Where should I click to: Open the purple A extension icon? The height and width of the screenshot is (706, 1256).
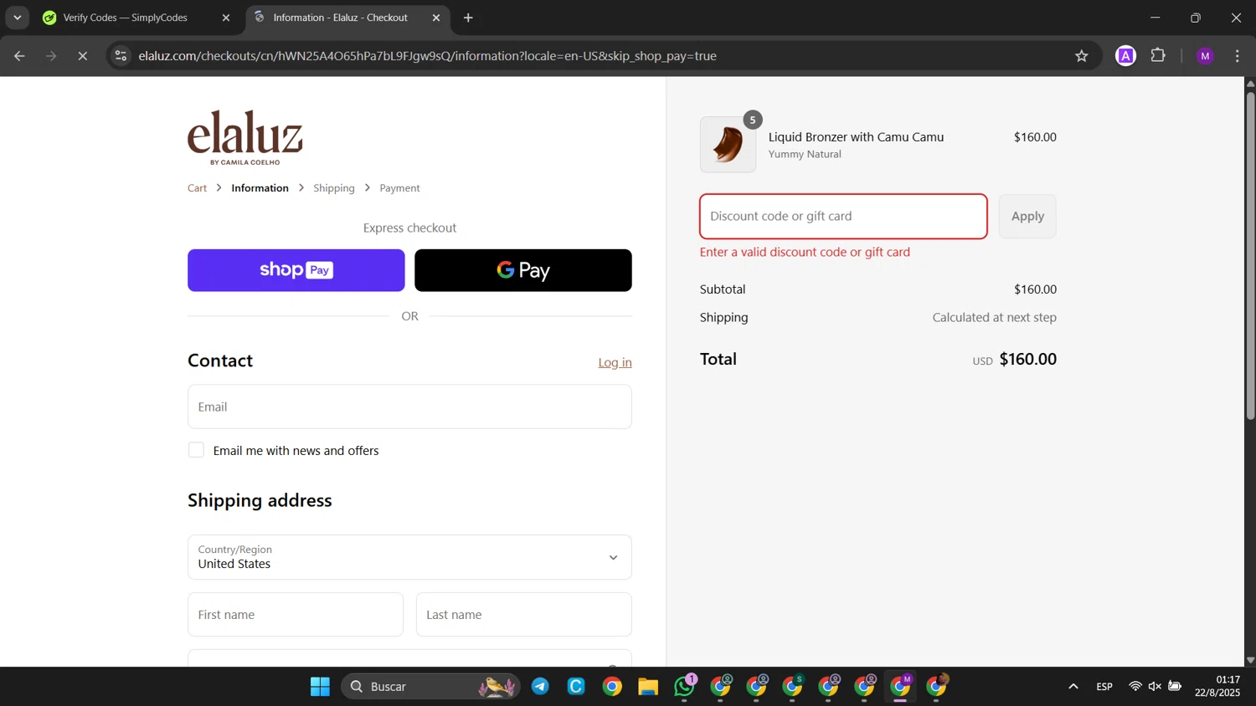click(x=1125, y=56)
